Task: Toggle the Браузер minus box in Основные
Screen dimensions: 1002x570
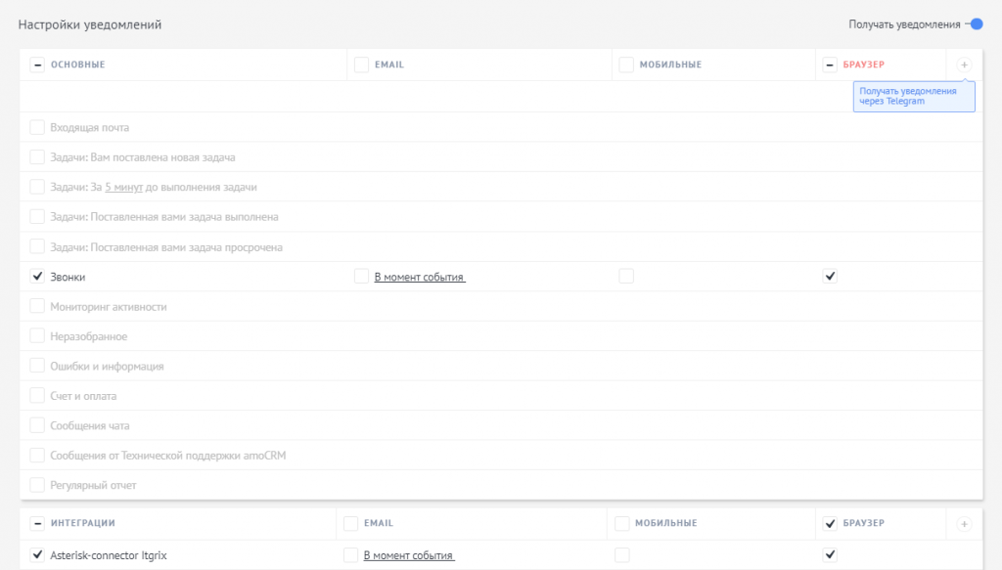Action: (830, 65)
